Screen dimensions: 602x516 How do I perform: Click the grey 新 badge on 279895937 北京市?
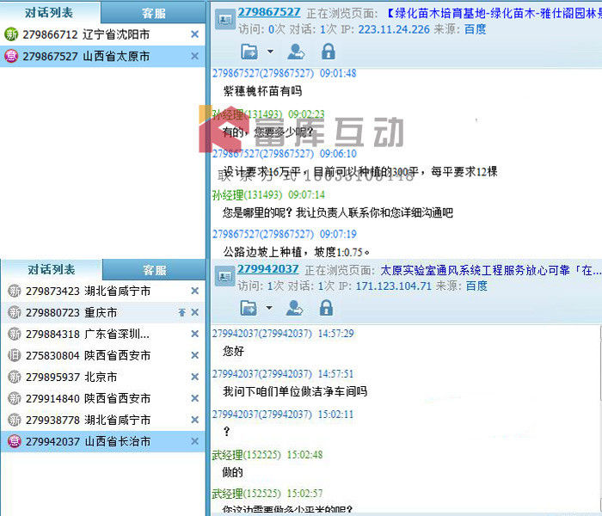[x=15, y=377]
